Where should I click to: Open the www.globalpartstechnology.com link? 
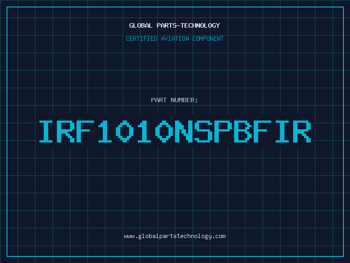tap(175, 236)
